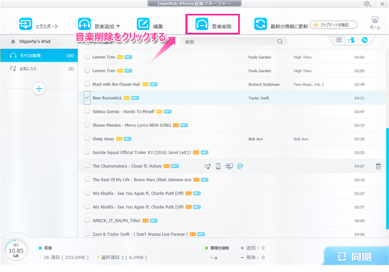Screen dimensions: 389x272
Task: Click the refresh (最新の情報に更新) icon
Action: pyautogui.click(x=261, y=24)
